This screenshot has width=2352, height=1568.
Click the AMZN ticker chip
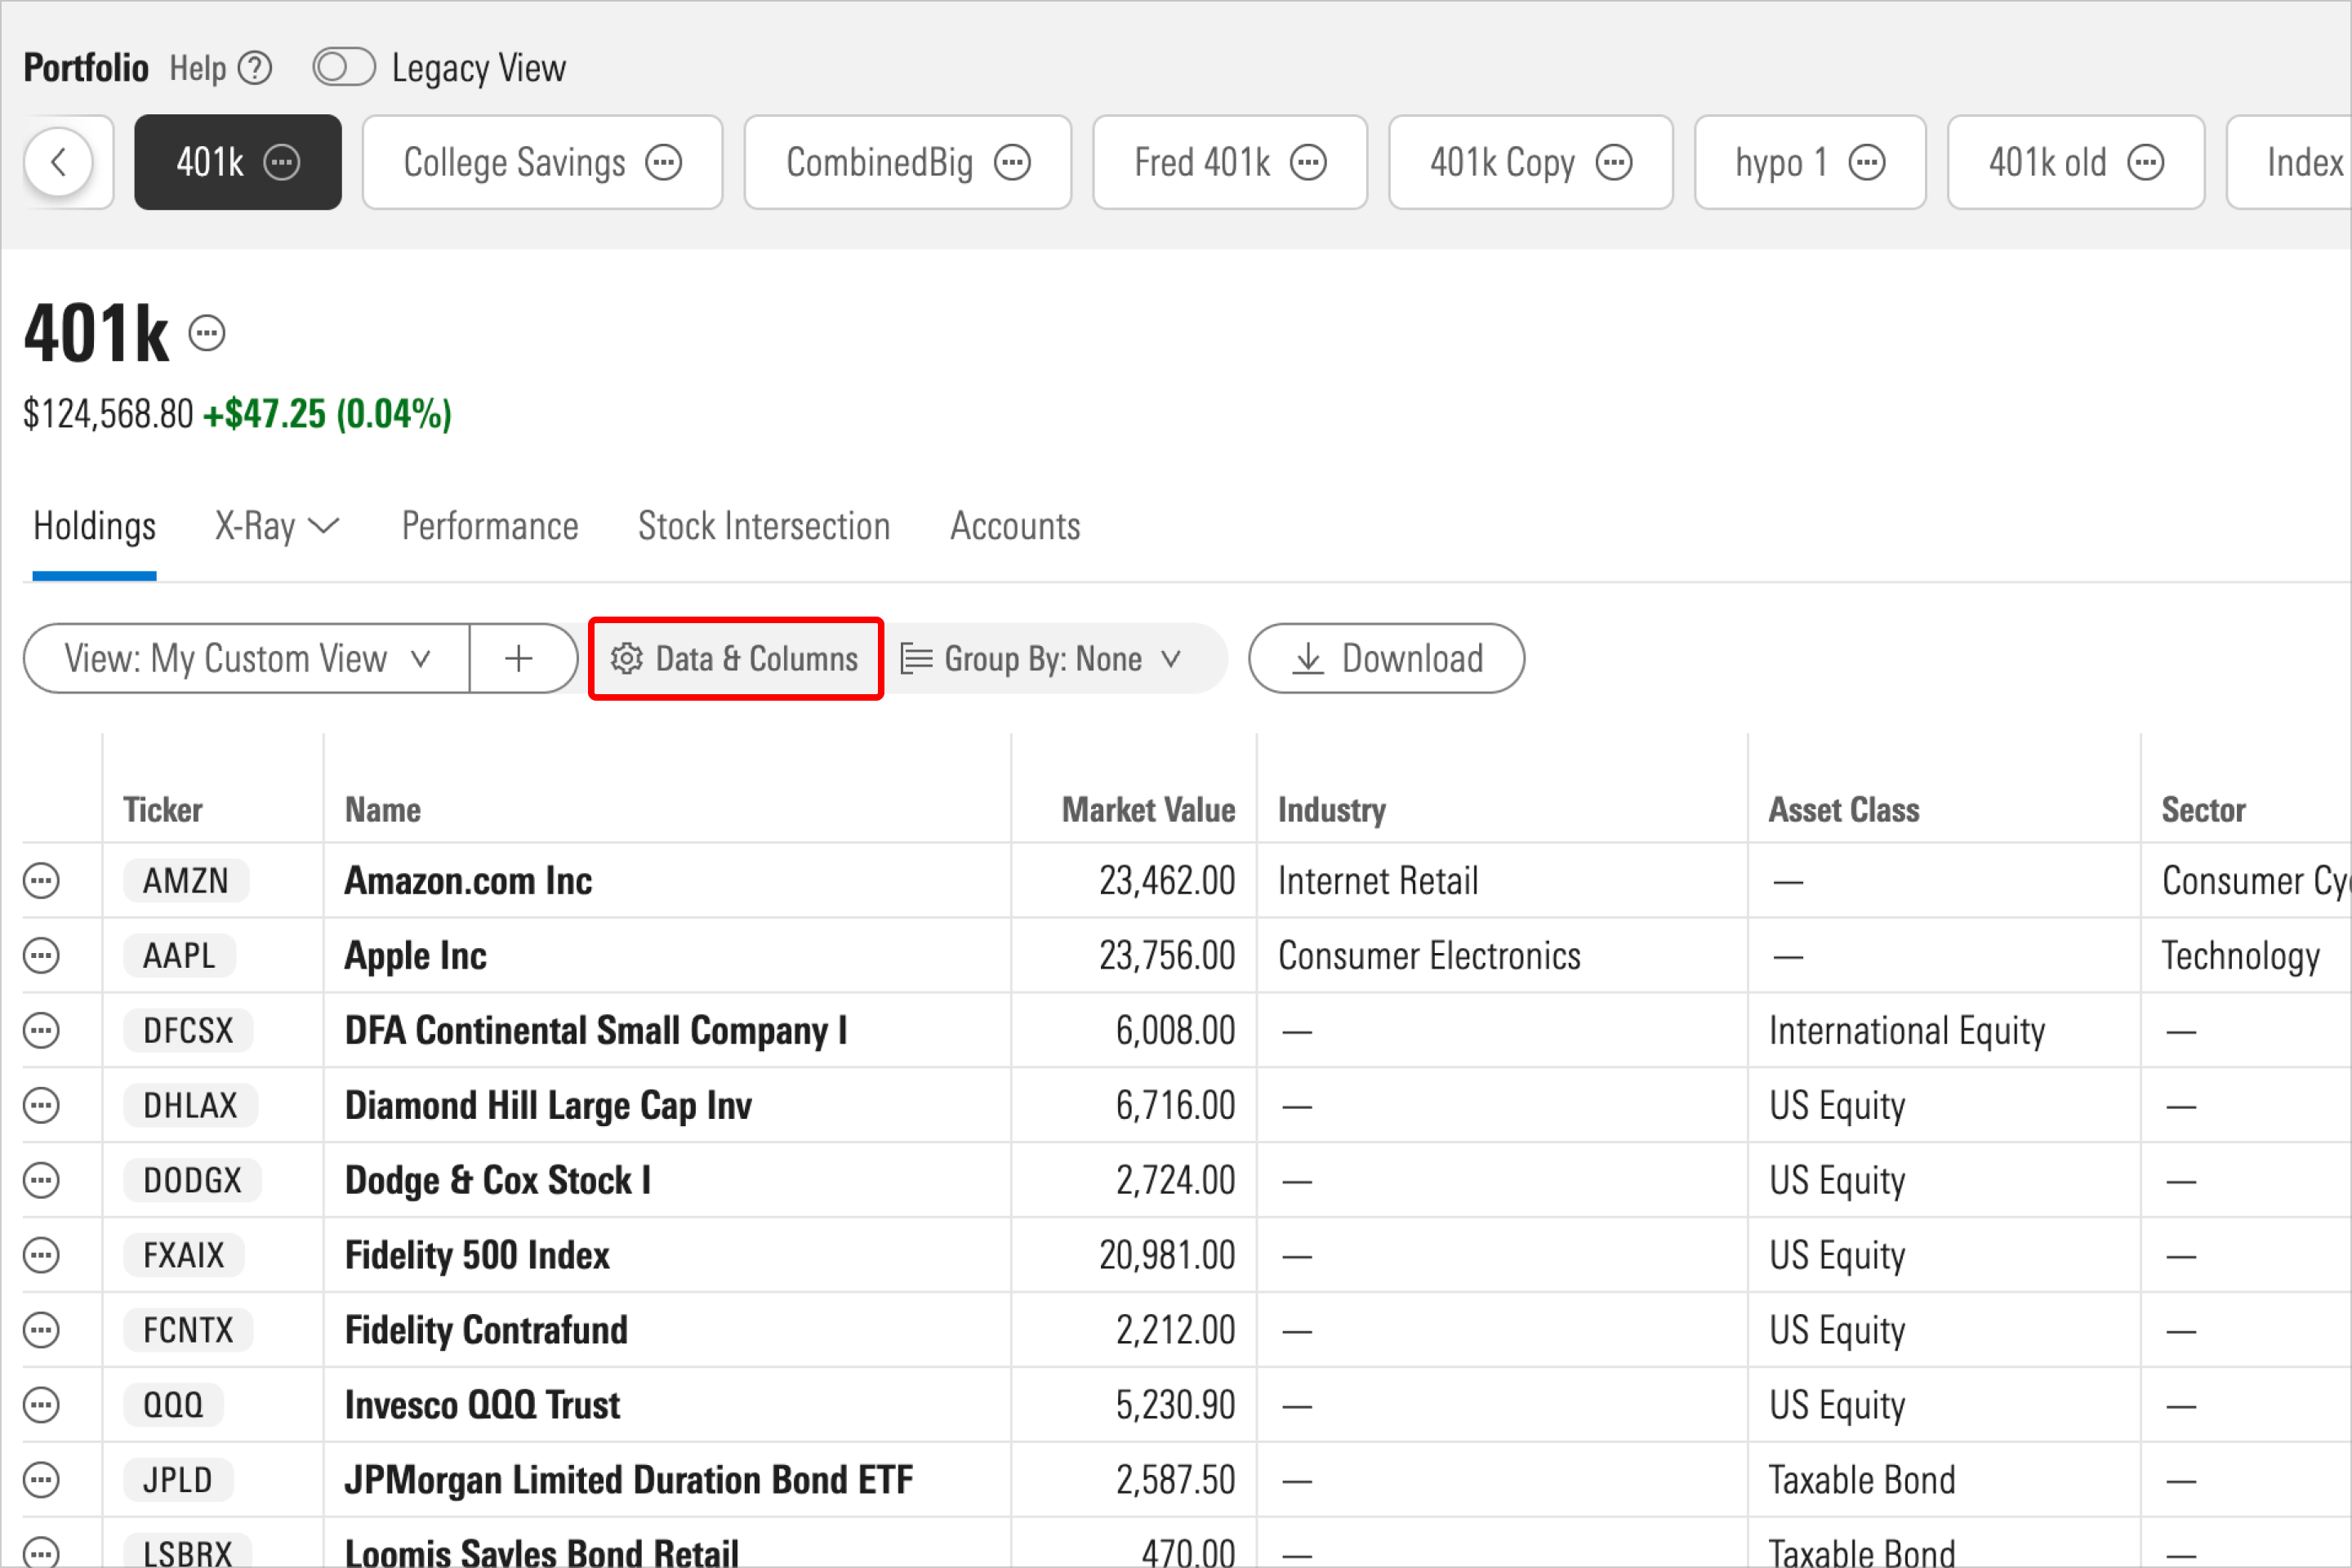[x=186, y=881]
